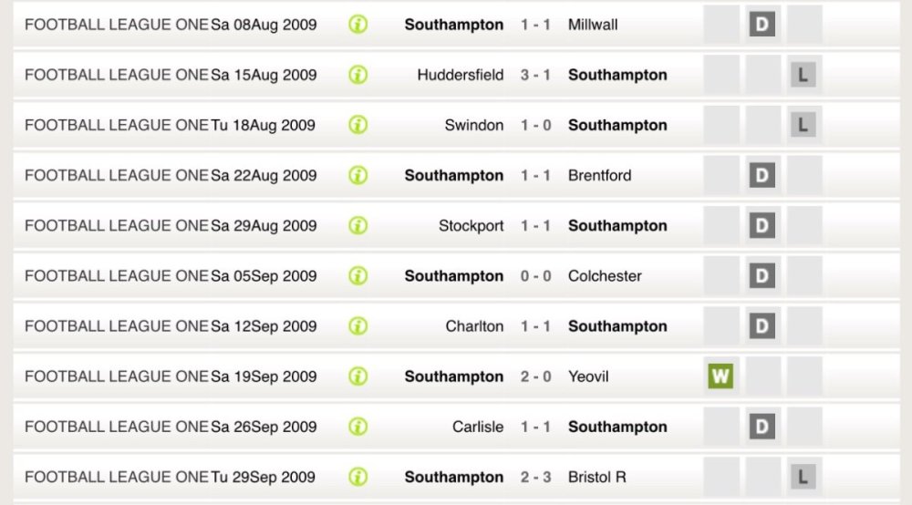This screenshot has height=505, width=912.
Task: Click the Sa 19Sep 2009 fixture date
Action: pyautogui.click(x=264, y=376)
